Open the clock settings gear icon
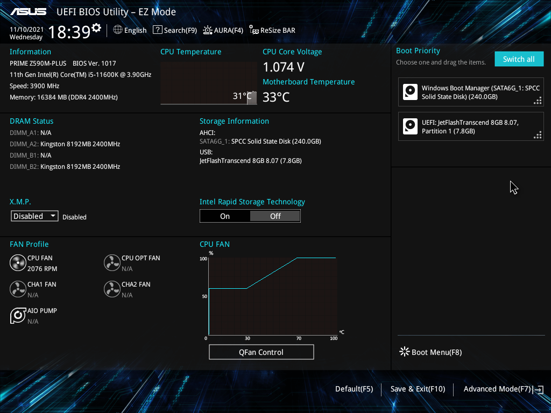The image size is (551, 413). (x=96, y=28)
